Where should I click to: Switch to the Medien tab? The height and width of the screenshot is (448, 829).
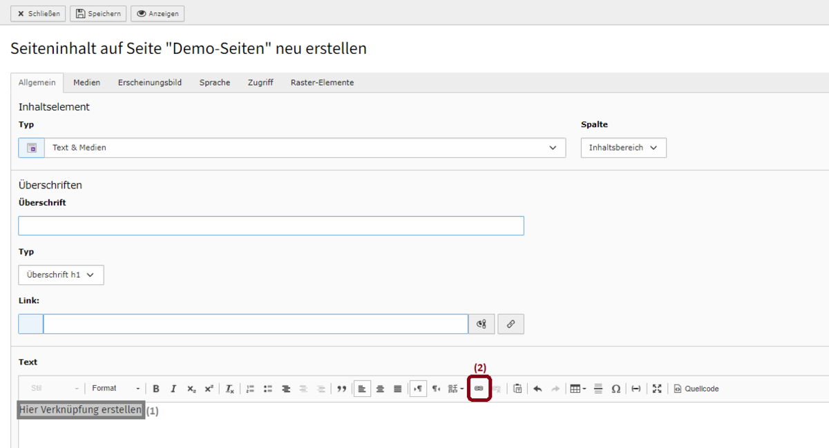(87, 82)
